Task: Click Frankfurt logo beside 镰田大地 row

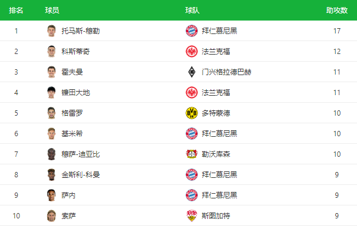Action: [x=191, y=92]
